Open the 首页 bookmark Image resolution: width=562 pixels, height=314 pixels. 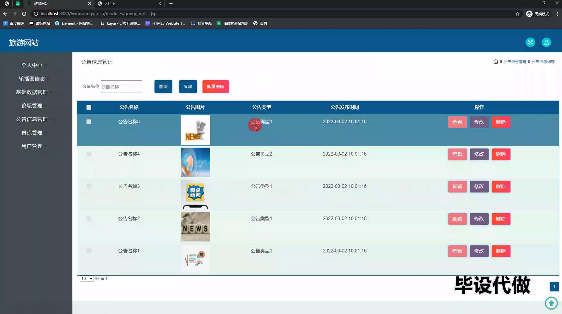(260, 23)
